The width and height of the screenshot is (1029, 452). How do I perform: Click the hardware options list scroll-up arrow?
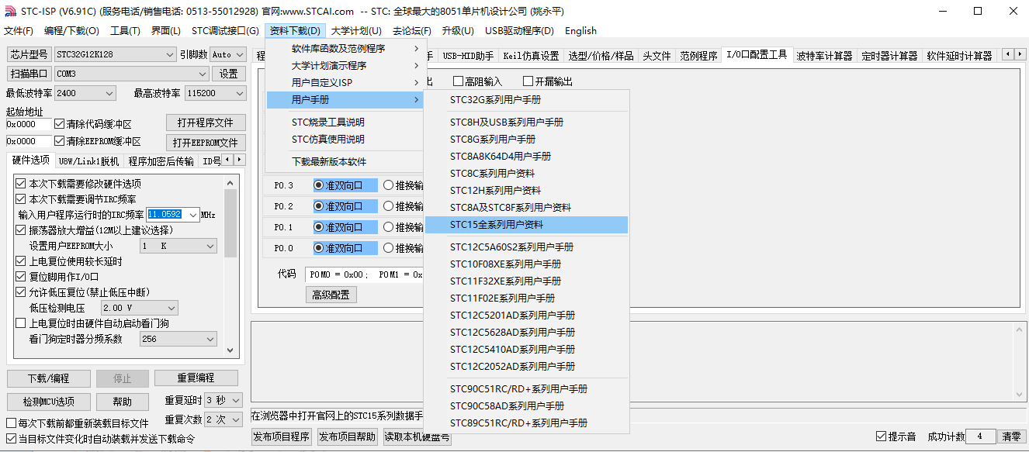(230, 183)
